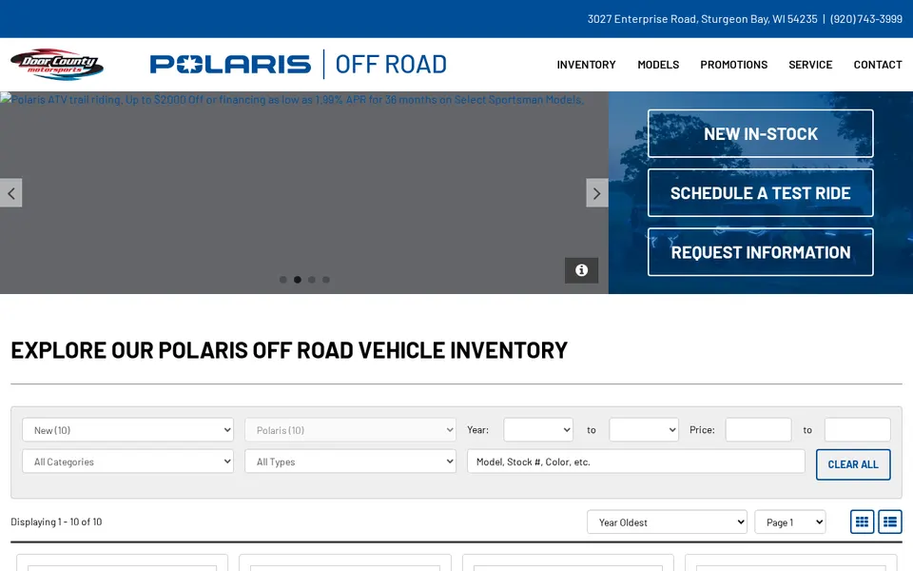Focus the Model, Stock #, Color search field
Viewport: 913px width, 571px height.
coord(636,462)
